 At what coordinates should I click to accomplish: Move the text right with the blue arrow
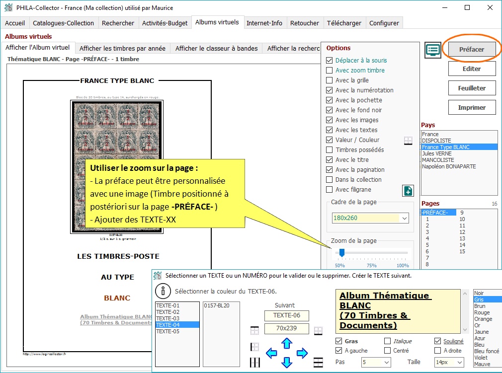pyautogui.click(x=302, y=353)
